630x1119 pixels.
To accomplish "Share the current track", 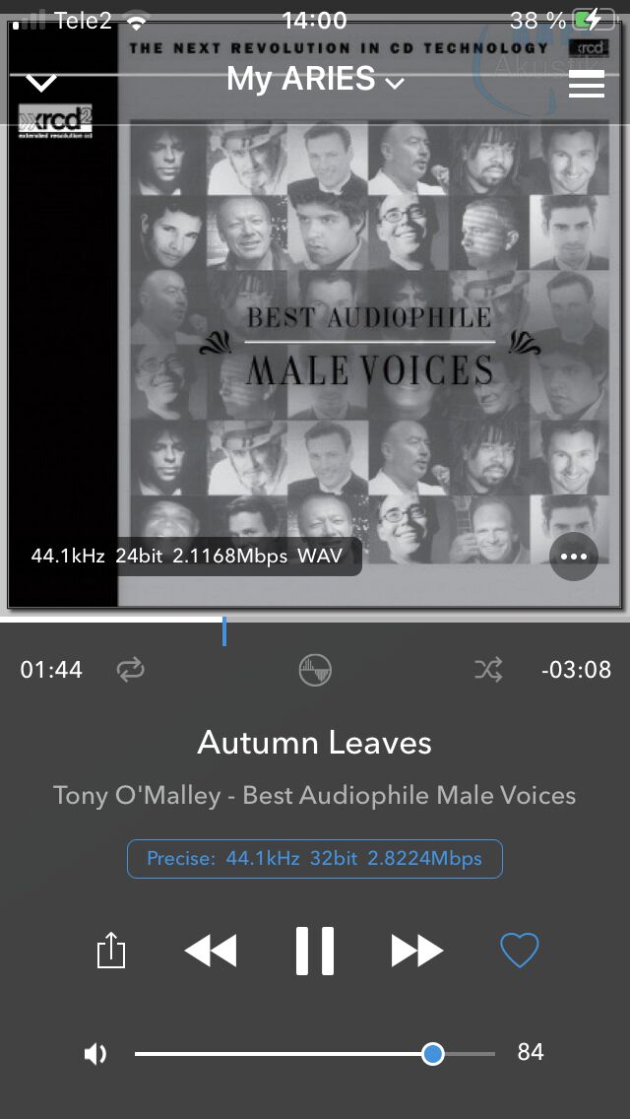I will click(110, 952).
